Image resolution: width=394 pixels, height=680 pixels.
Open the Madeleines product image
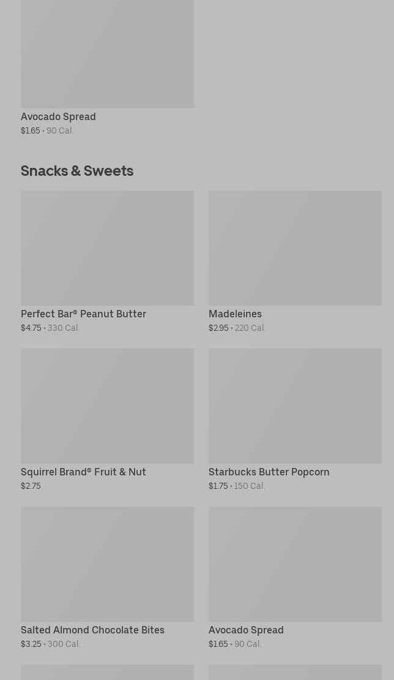coord(295,248)
